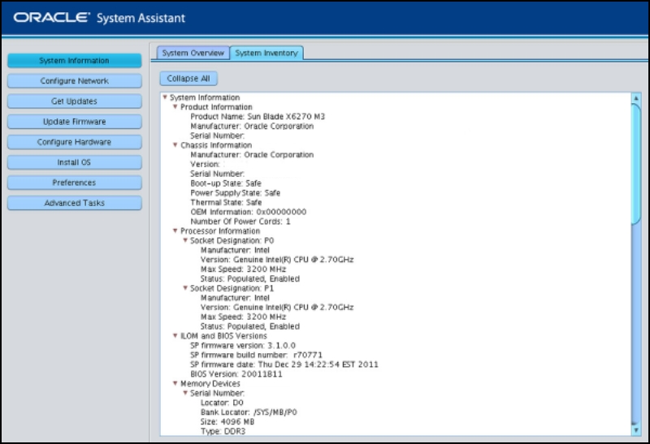Collapse the Memory Devices node

(x=175, y=384)
